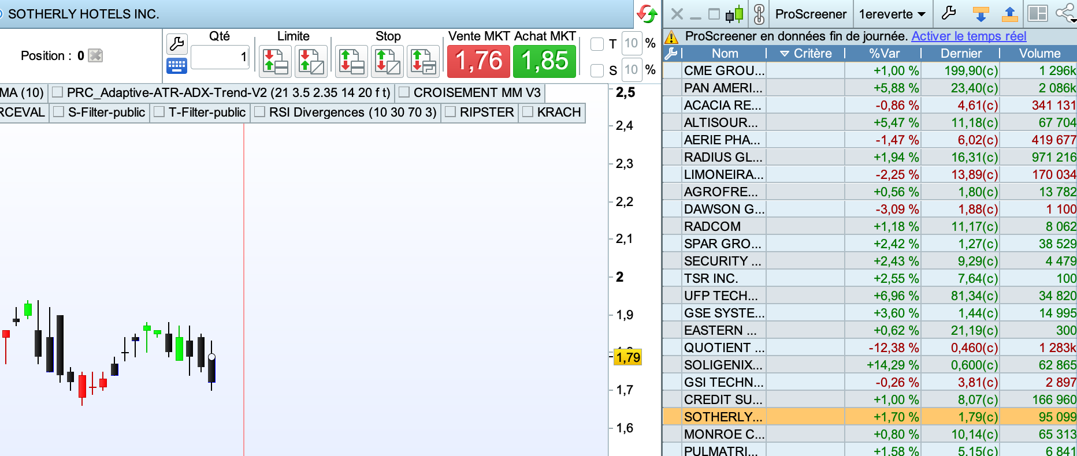
Task: Select the TSR INC. row
Action: click(x=870, y=278)
